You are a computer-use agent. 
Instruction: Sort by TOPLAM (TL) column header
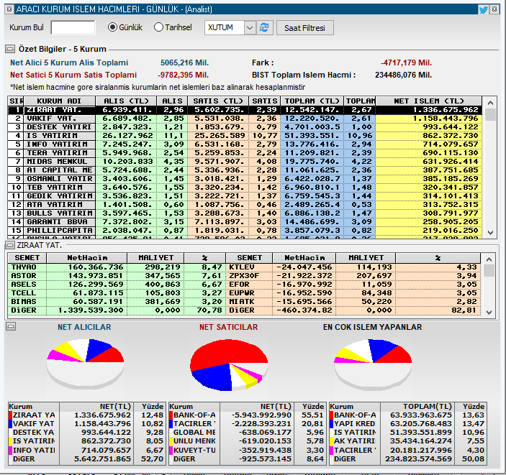click(x=312, y=101)
